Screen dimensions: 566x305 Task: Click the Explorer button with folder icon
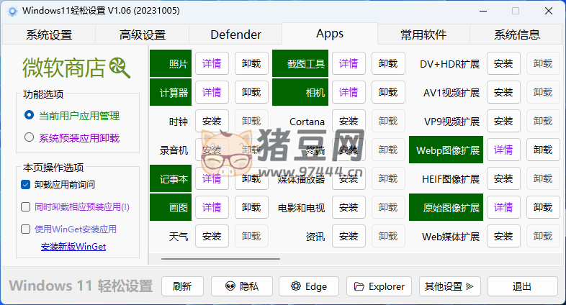pyautogui.click(x=379, y=286)
